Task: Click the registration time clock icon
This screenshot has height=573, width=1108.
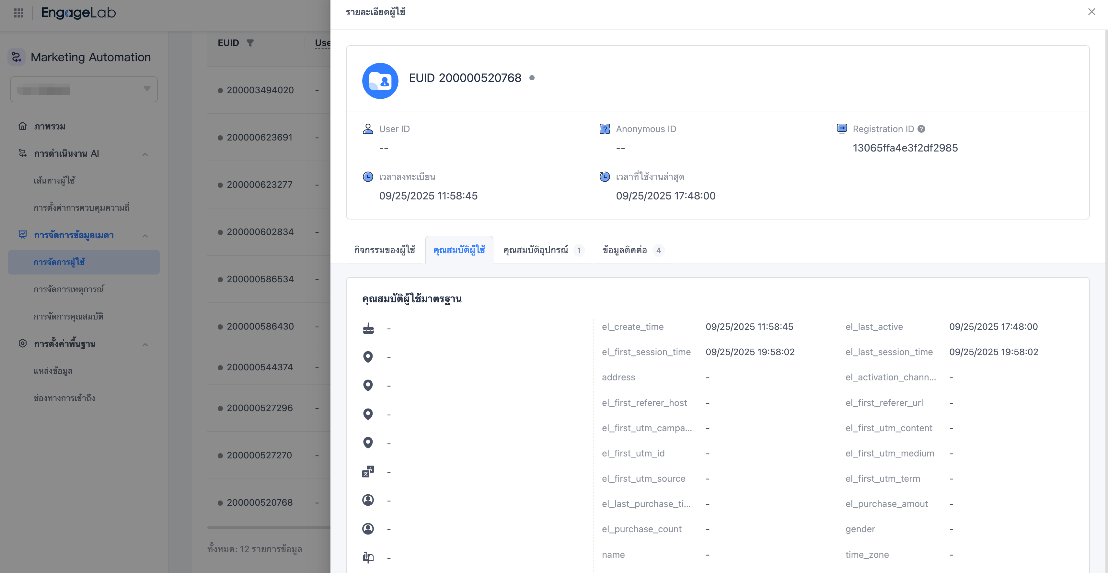Action: coord(368,177)
